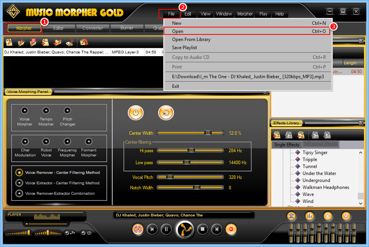The image size is (369, 247).
Task: Click the add effect icon in Effects Library
Action: coord(277,135)
